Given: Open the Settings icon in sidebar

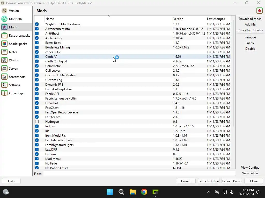Looking at the screenshot, I should (x=4, y=85).
